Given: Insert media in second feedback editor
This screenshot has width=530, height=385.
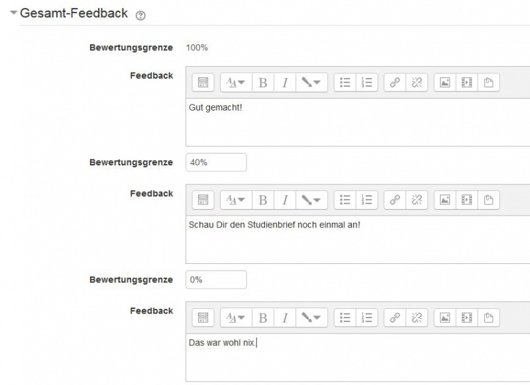Looking at the screenshot, I should pyautogui.click(x=467, y=200).
